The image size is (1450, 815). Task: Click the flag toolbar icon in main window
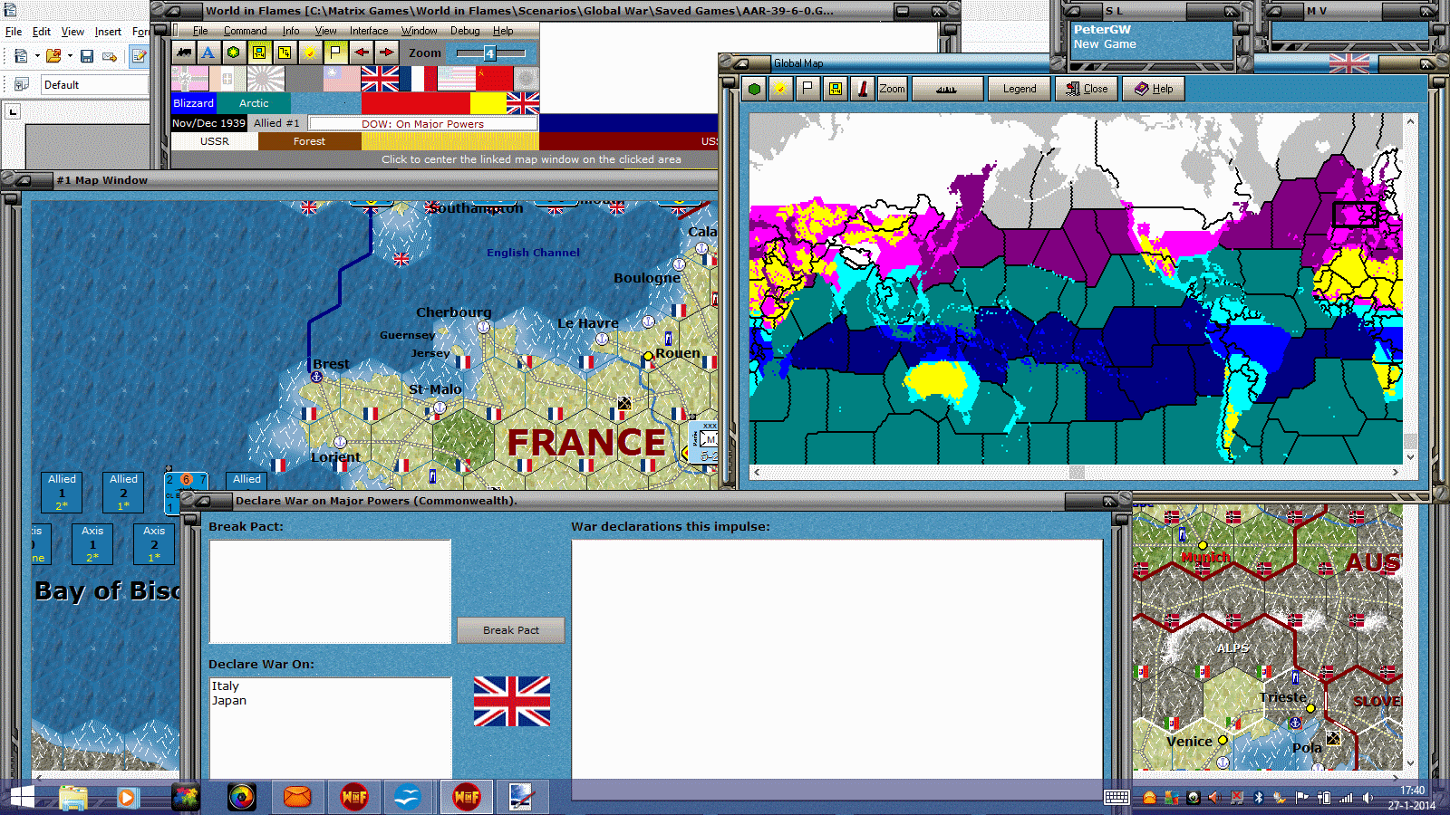pos(335,53)
